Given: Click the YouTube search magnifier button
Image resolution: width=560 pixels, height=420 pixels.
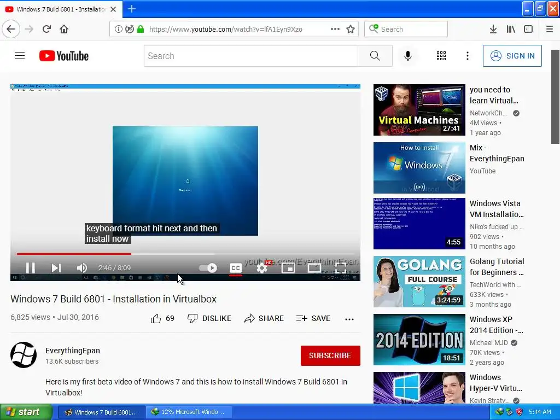Looking at the screenshot, I should 375,56.
